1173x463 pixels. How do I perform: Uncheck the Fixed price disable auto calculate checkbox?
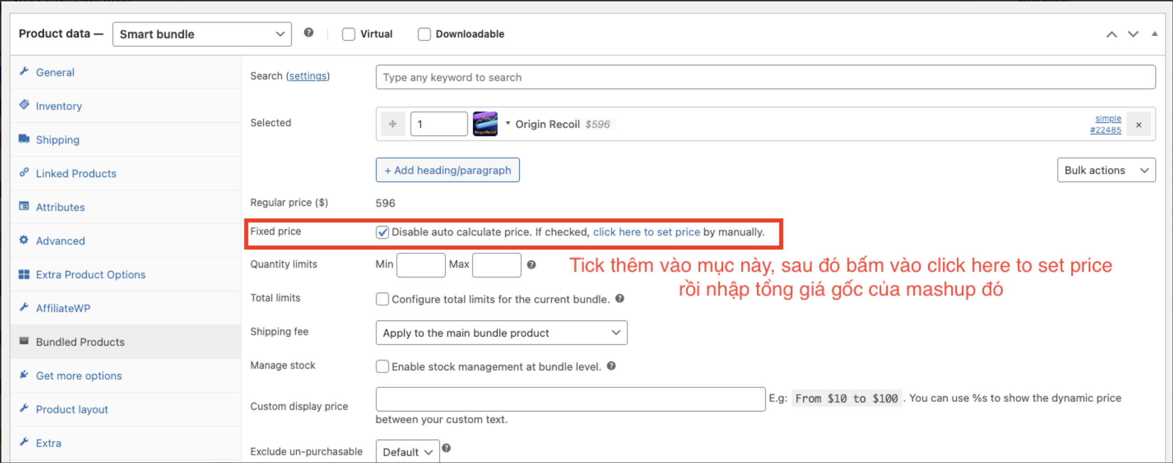[x=382, y=232]
